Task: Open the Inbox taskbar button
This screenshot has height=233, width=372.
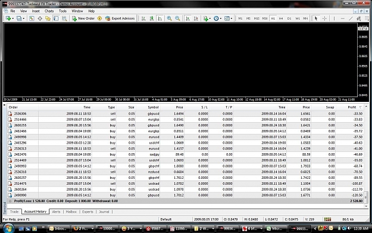Action: [x=59, y=228]
